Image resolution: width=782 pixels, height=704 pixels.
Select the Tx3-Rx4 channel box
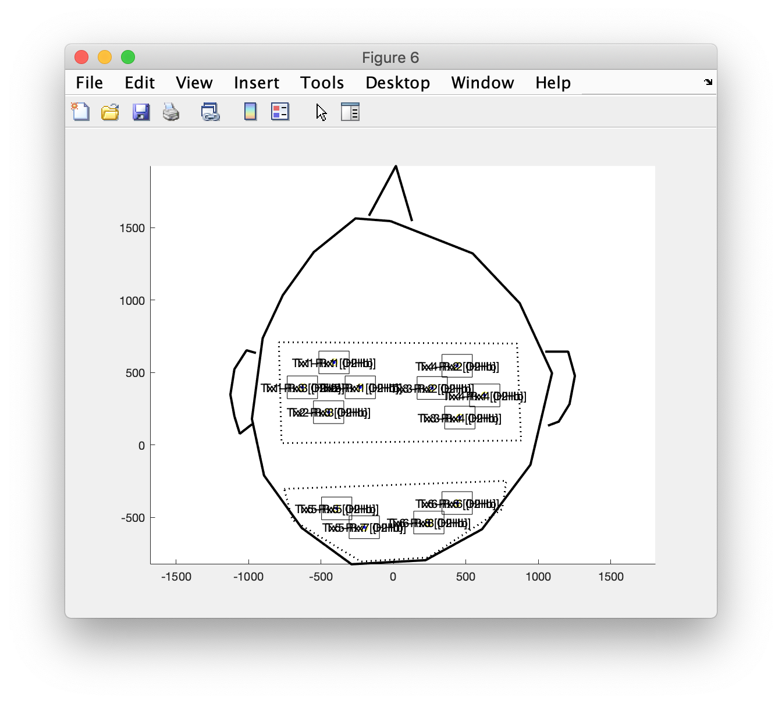(x=460, y=418)
